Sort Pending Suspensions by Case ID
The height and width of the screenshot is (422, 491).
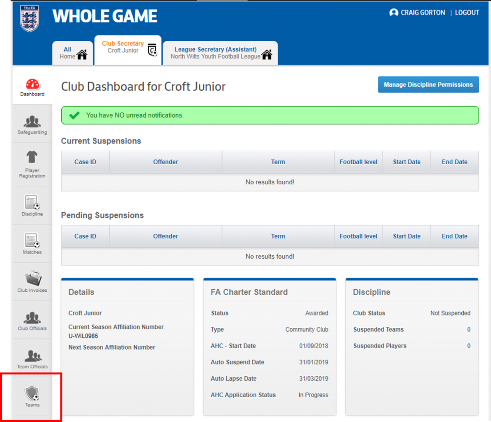coord(85,236)
